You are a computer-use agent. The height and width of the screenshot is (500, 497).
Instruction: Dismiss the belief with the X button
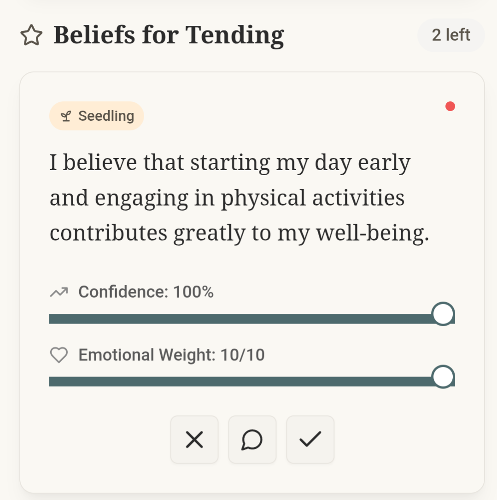[194, 440]
